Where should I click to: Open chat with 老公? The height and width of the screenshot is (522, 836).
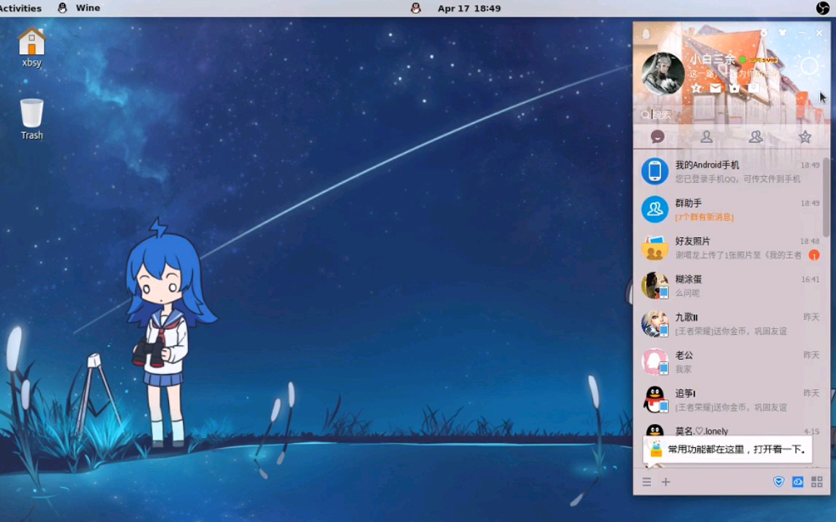[x=729, y=362]
